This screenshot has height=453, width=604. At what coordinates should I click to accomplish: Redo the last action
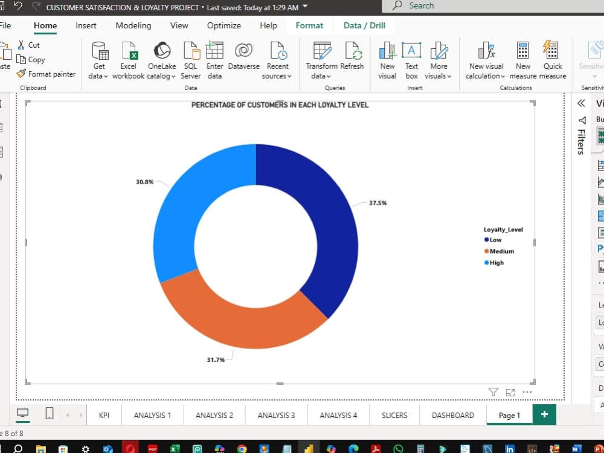tap(36, 6)
